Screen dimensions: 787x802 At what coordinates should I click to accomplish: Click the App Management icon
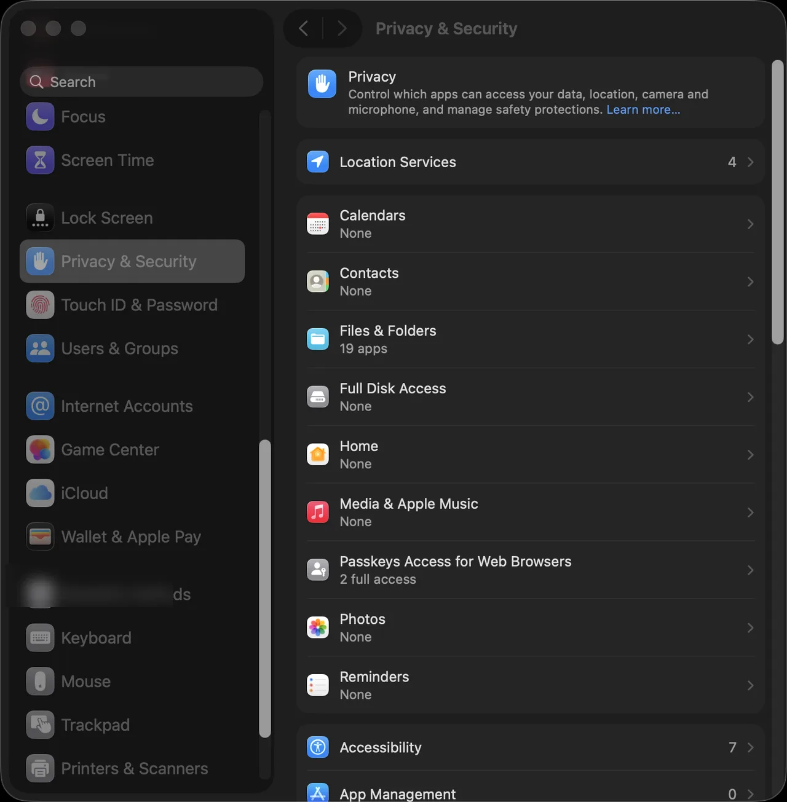[318, 793]
